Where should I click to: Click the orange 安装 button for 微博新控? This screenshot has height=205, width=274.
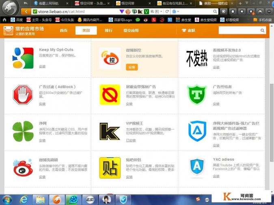point(132,67)
